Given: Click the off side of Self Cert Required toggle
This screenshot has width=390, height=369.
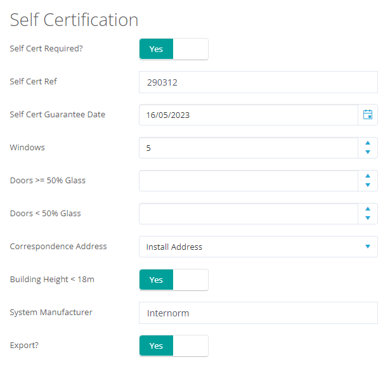Looking at the screenshot, I should (x=190, y=49).
